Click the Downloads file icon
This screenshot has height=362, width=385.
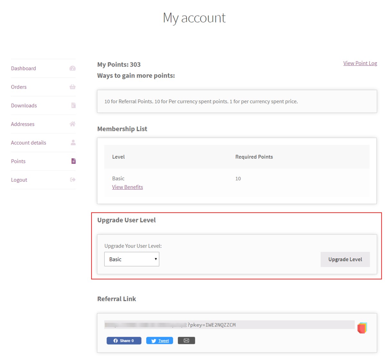[73, 106]
